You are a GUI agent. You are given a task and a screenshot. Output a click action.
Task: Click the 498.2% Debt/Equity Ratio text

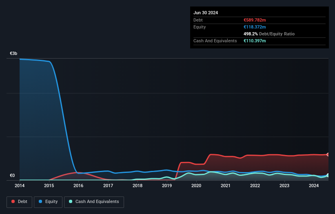[269, 34]
